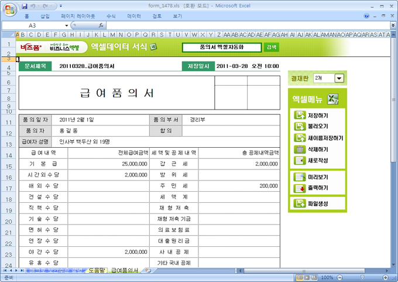Viewport: 398px width, 282px height.
Task: Open the 삽입 ribbon tab
Action: pyautogui.click(x=45, y=16)
